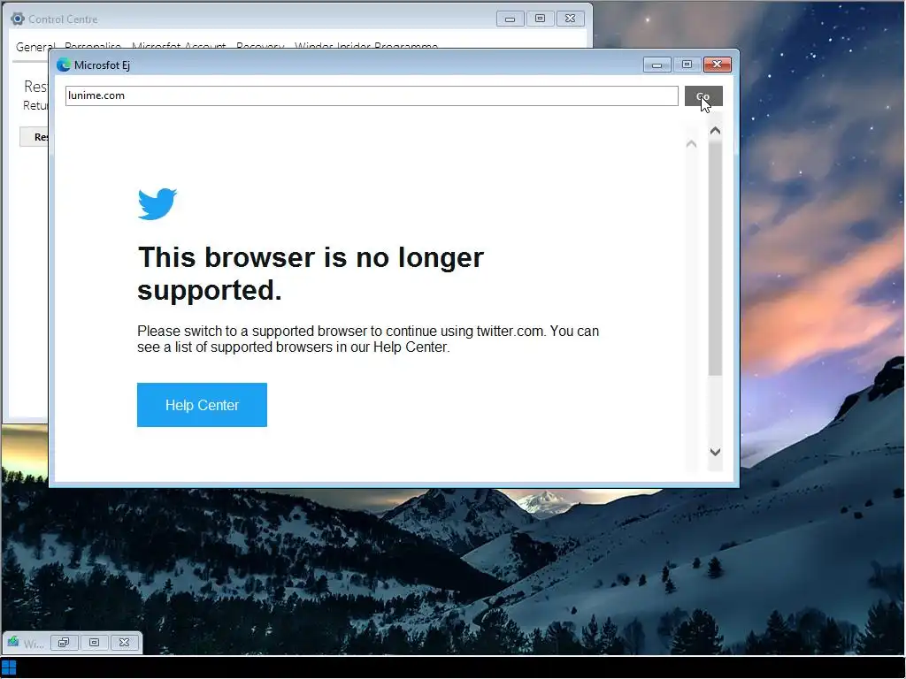Image resolution: width=906 pixels, height=679 pixels.
Task: Maximize the minimized Wi... window
Action: tap(94, 643)
